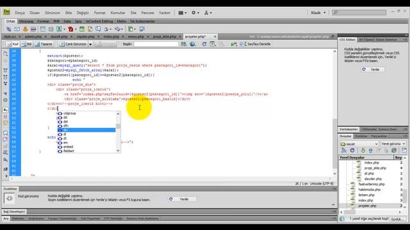Viewport: 410px width, 230px height.
Task: Put files with the blue up arrow
Action: pos(370,151)
